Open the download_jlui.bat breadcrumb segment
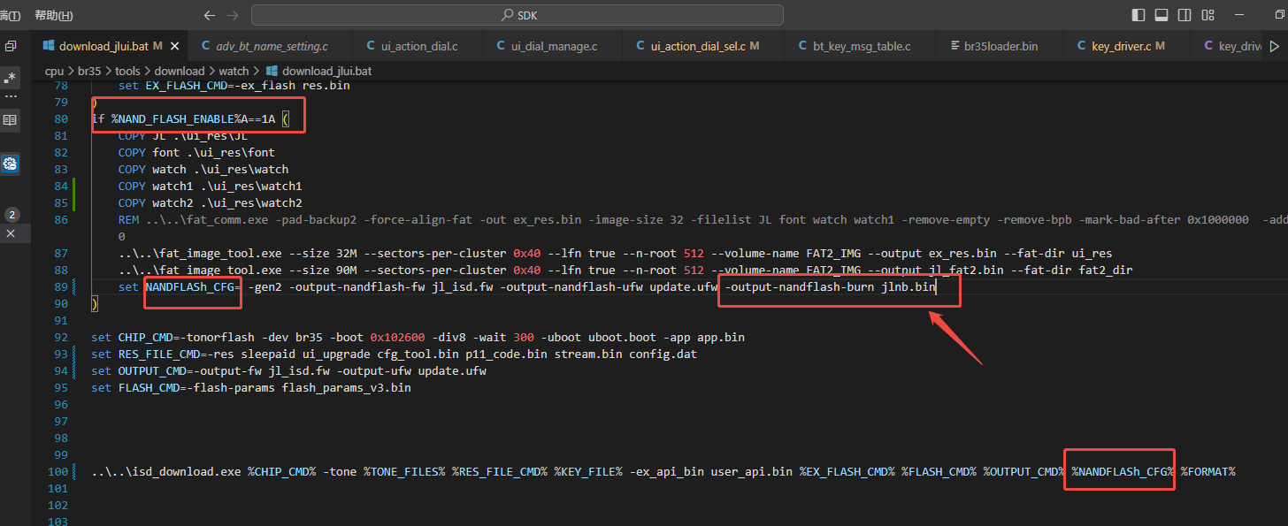 coord(318,71)
